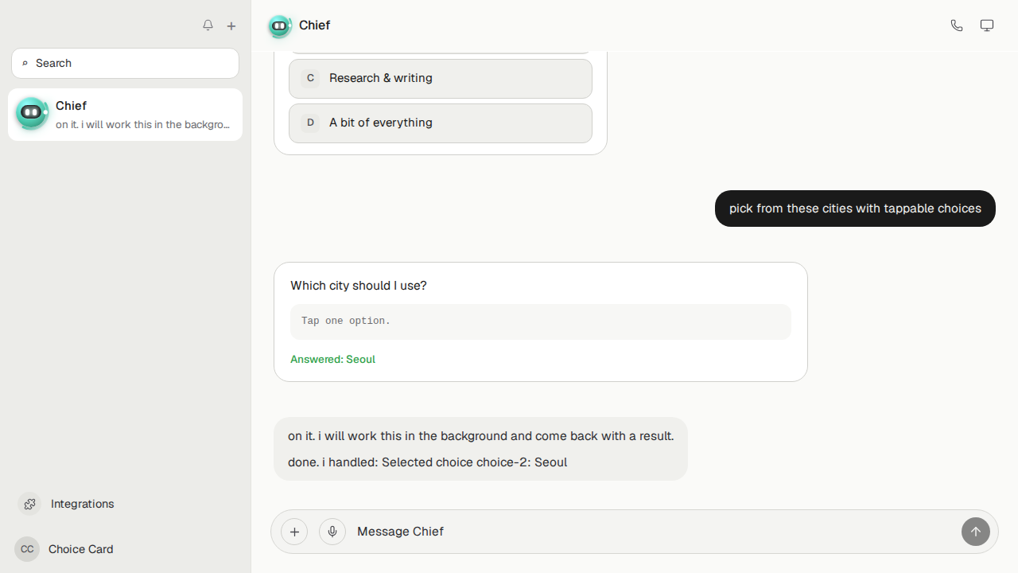
Task: Click the Integrations puzzle icon
Action: point(29,504)
